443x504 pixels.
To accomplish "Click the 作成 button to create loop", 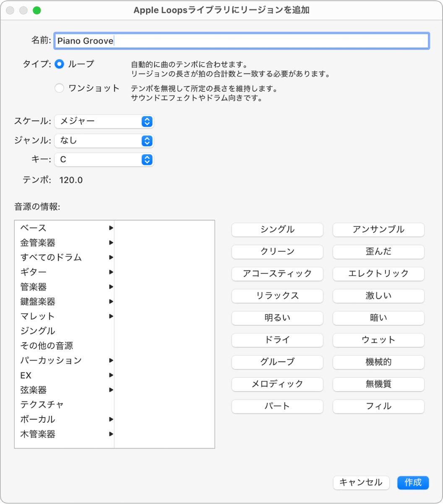I will coord(413,483).
